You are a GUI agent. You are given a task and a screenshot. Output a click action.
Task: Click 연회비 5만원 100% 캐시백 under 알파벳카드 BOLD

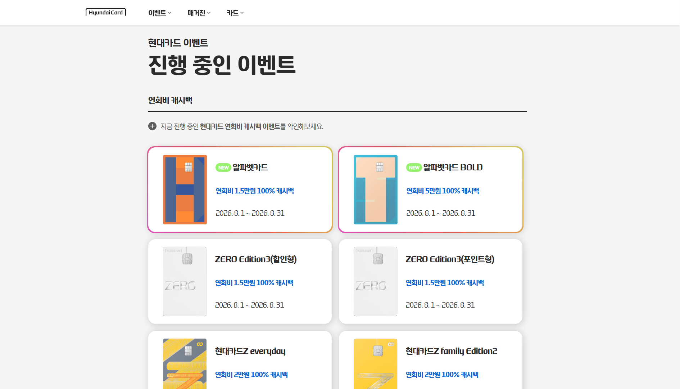[443, 191]
